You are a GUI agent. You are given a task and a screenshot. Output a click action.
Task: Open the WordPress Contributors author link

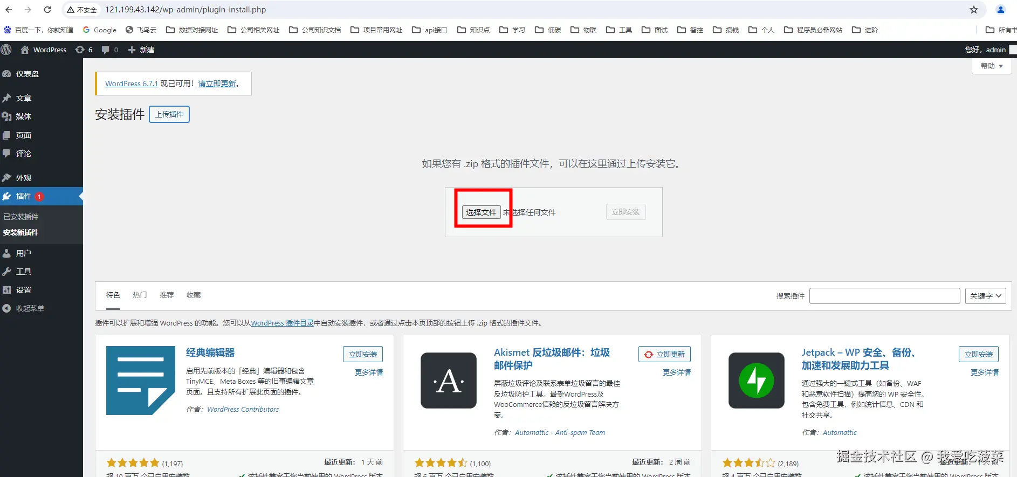coord(243,410)
